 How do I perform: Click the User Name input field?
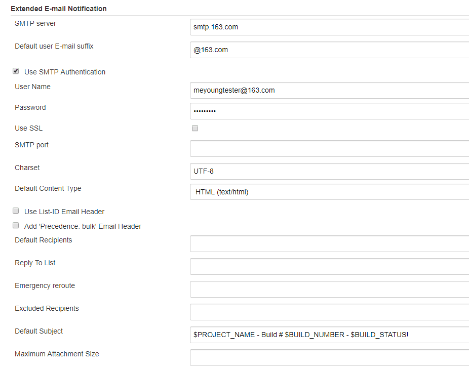329,90
